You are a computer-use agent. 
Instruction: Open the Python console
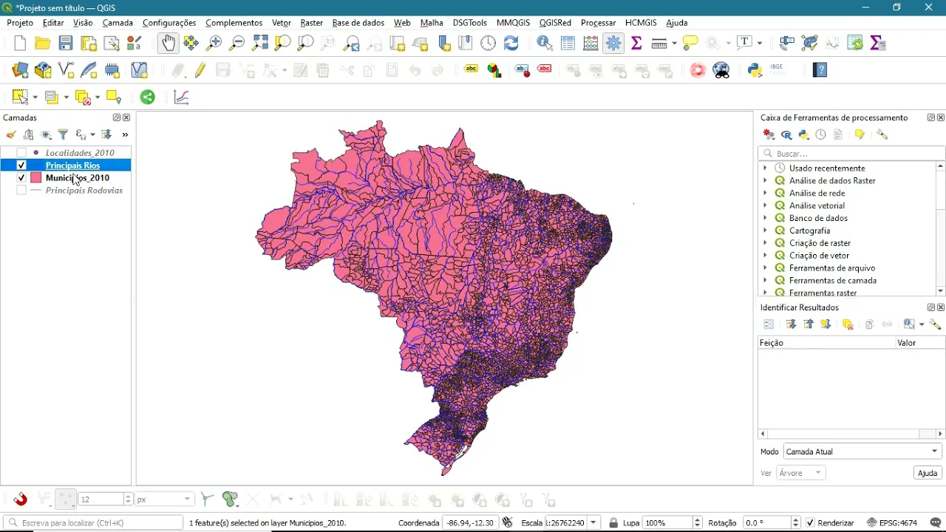(755, 71)
